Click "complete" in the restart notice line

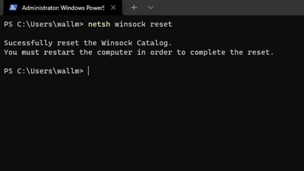208,52
